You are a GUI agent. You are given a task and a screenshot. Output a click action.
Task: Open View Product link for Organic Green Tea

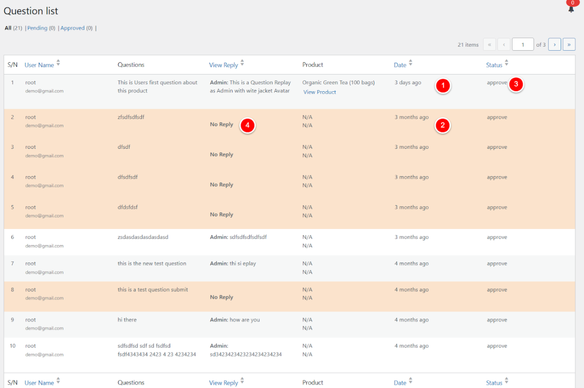point(319,92)
